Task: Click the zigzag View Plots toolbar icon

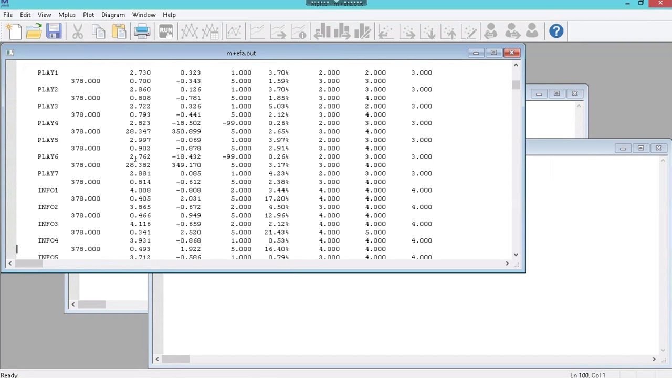Action: click(x=189, y=31)
